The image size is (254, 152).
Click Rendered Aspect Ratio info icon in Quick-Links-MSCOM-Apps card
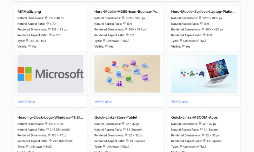204,141
